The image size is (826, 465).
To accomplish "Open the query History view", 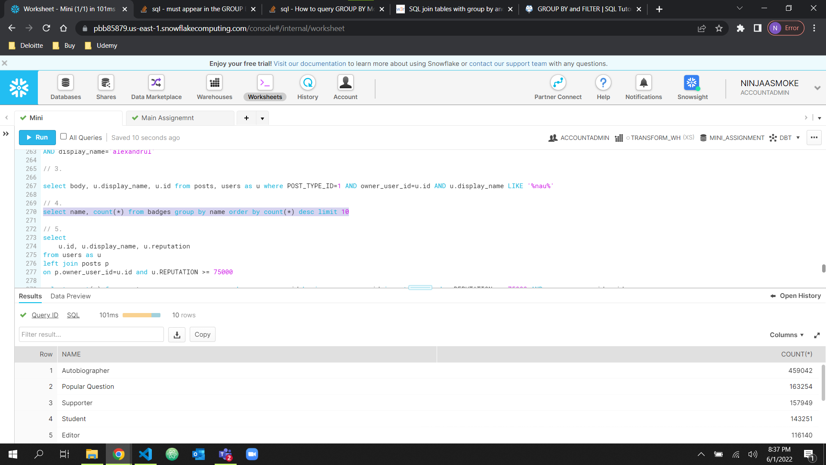I will (x=308, y=87).
